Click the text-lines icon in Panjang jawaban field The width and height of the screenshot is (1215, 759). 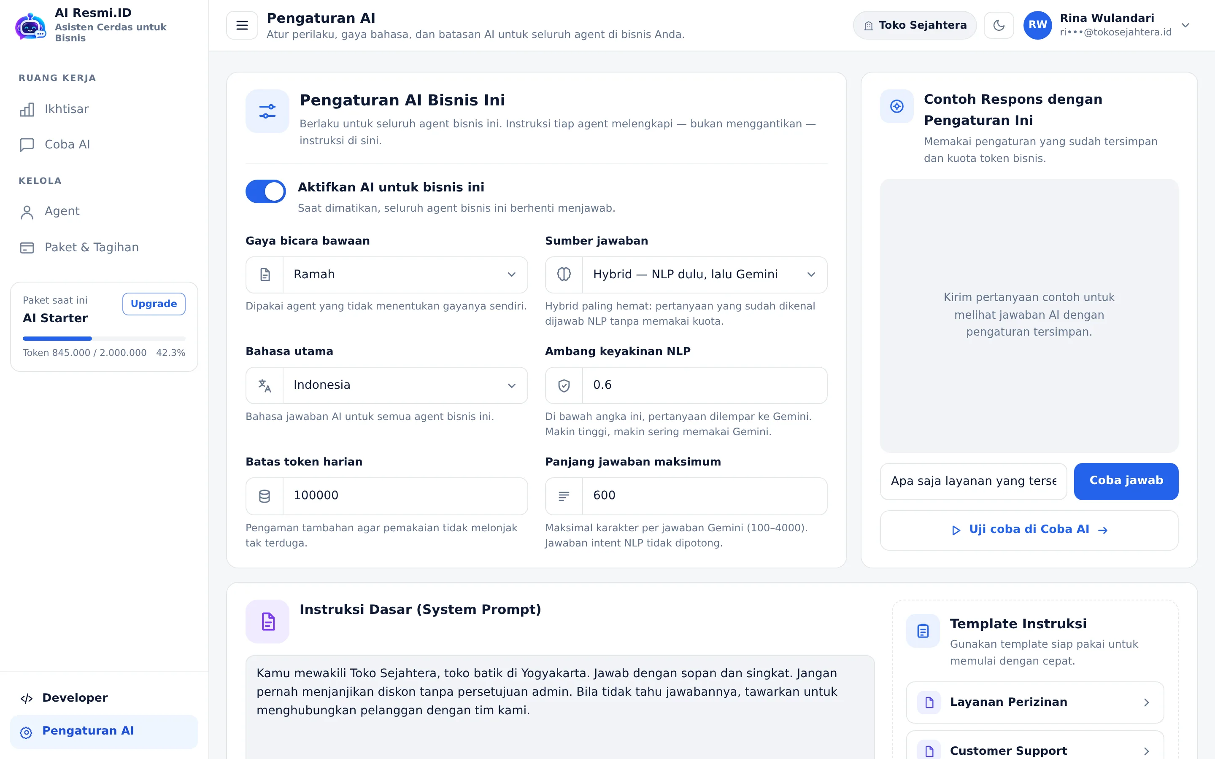coord(564,496)
